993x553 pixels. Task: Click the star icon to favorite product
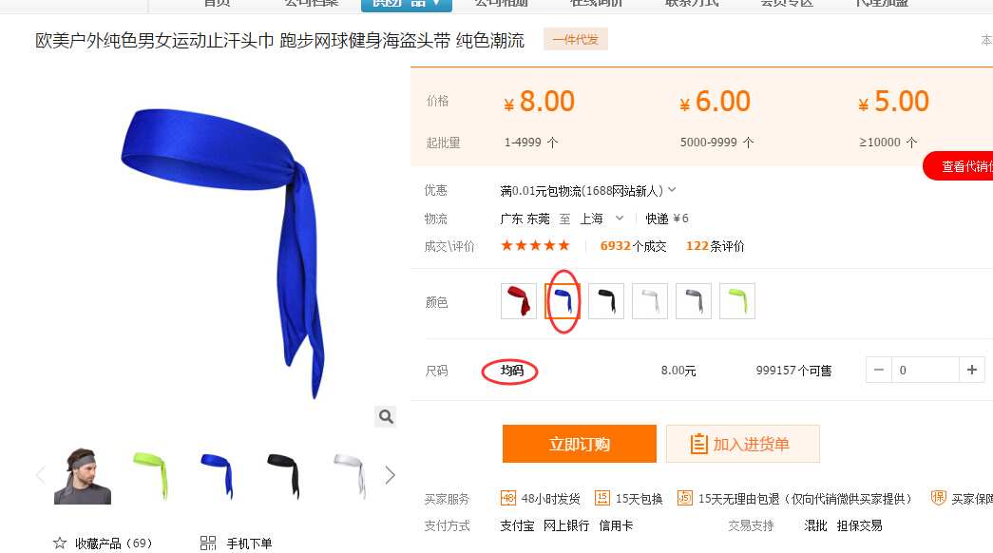click(x=60, y=543)
